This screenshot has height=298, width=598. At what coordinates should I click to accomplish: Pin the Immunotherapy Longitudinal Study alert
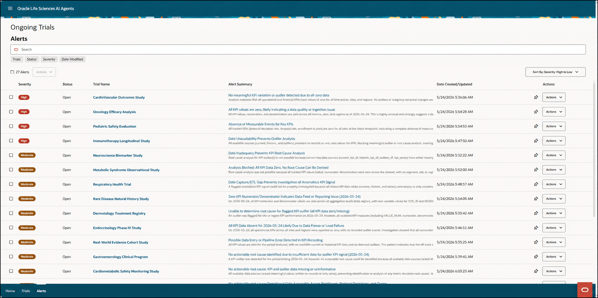[536, 141]
